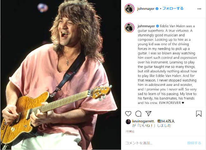The height and width of the screenshot is (150, 206).
Task: Click johnmayer profile picture in header
Action: 129,9
